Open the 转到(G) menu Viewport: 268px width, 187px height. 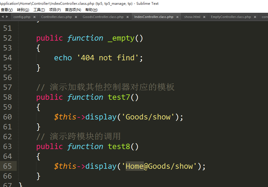(x=23, y=10)
